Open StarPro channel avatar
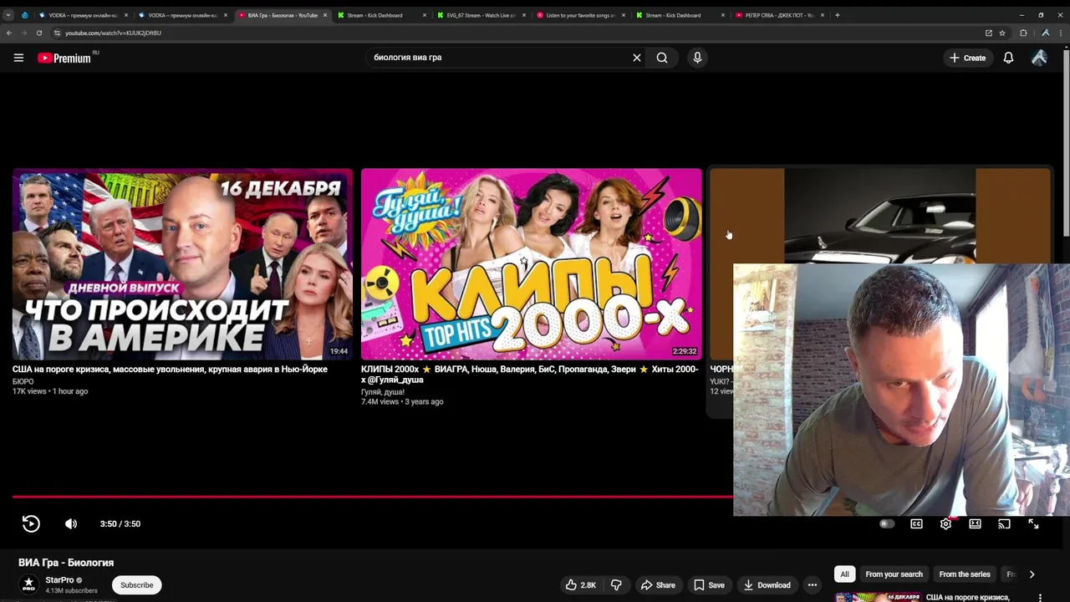This screenshot has height=602, width=1070. (28, 584)
